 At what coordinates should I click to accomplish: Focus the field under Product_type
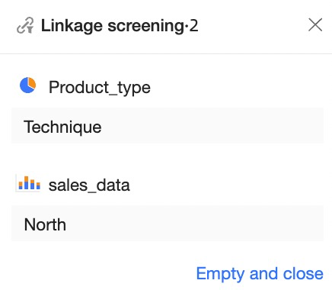[x=168, y=126]
